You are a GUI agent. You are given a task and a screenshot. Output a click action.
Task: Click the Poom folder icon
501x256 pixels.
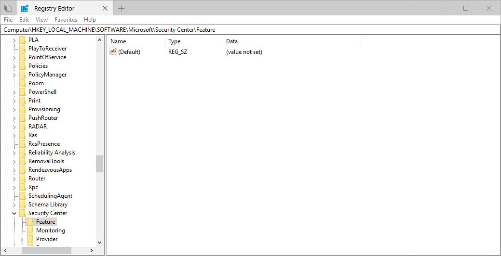tap(22, 83)
